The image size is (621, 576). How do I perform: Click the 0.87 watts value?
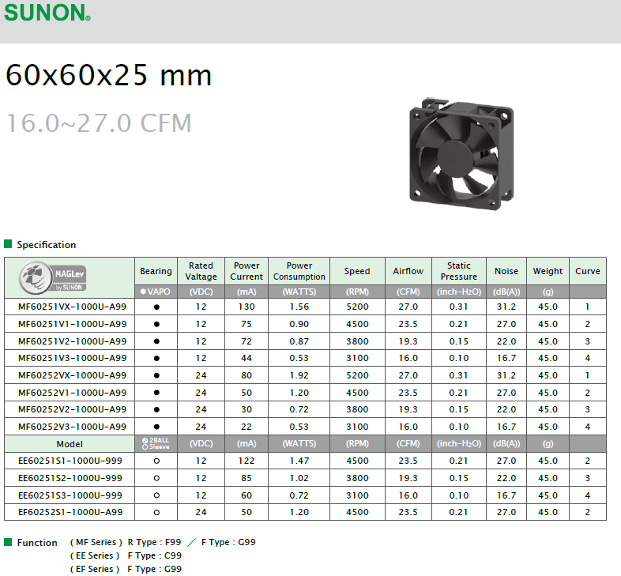coord(299,341)
